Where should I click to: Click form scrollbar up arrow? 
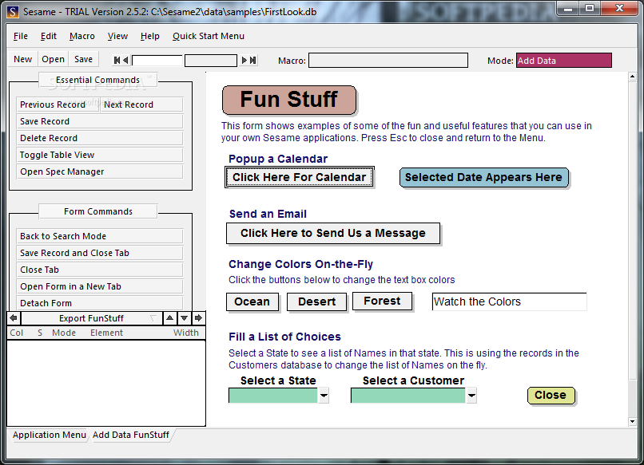632,77
